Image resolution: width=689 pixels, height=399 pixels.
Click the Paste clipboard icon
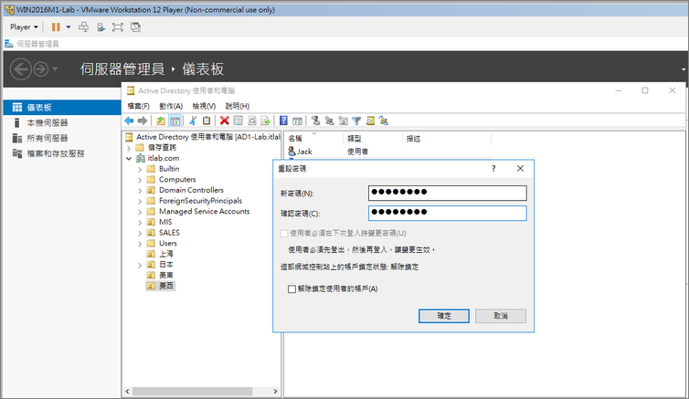[x=207, y=121]
